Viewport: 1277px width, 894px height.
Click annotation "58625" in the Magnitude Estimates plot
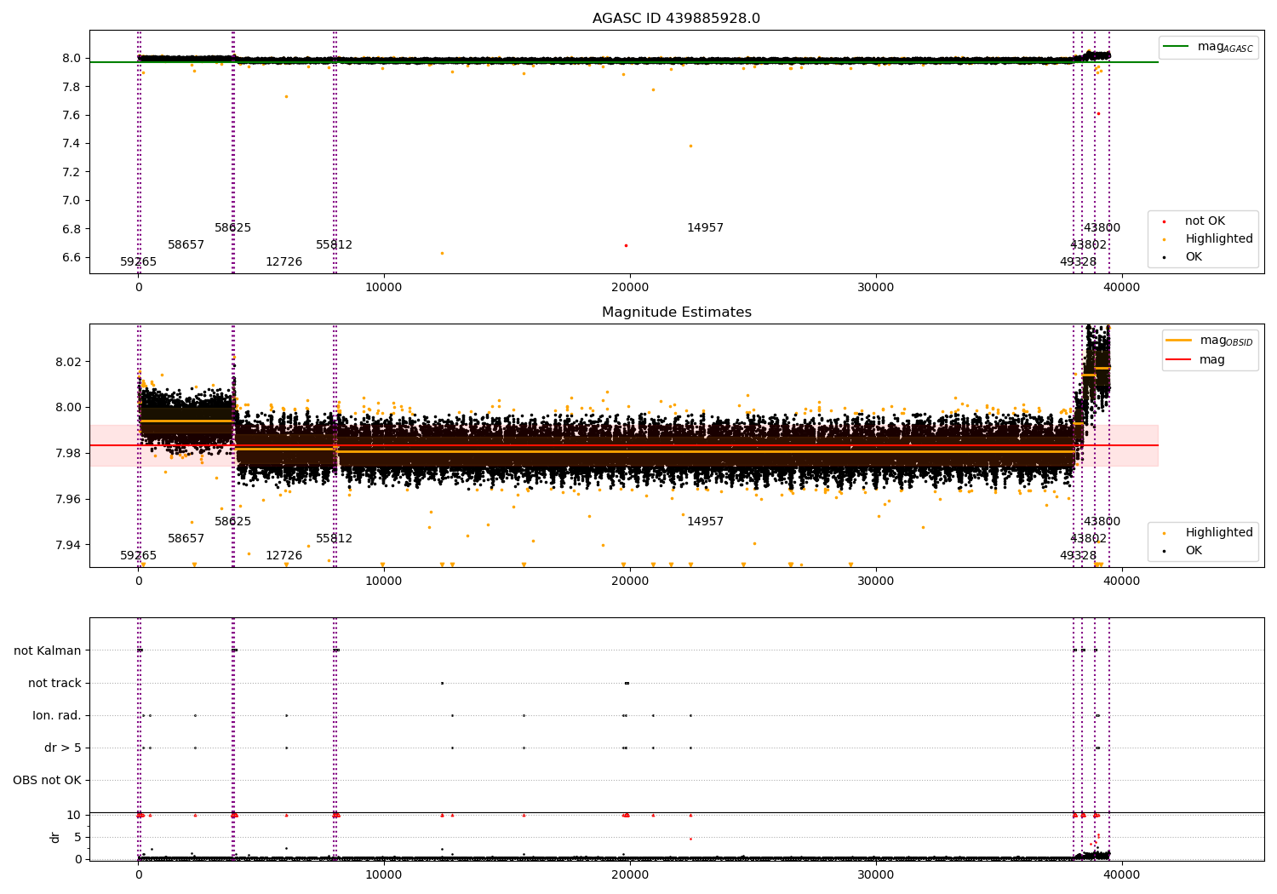tap(232, 522)
